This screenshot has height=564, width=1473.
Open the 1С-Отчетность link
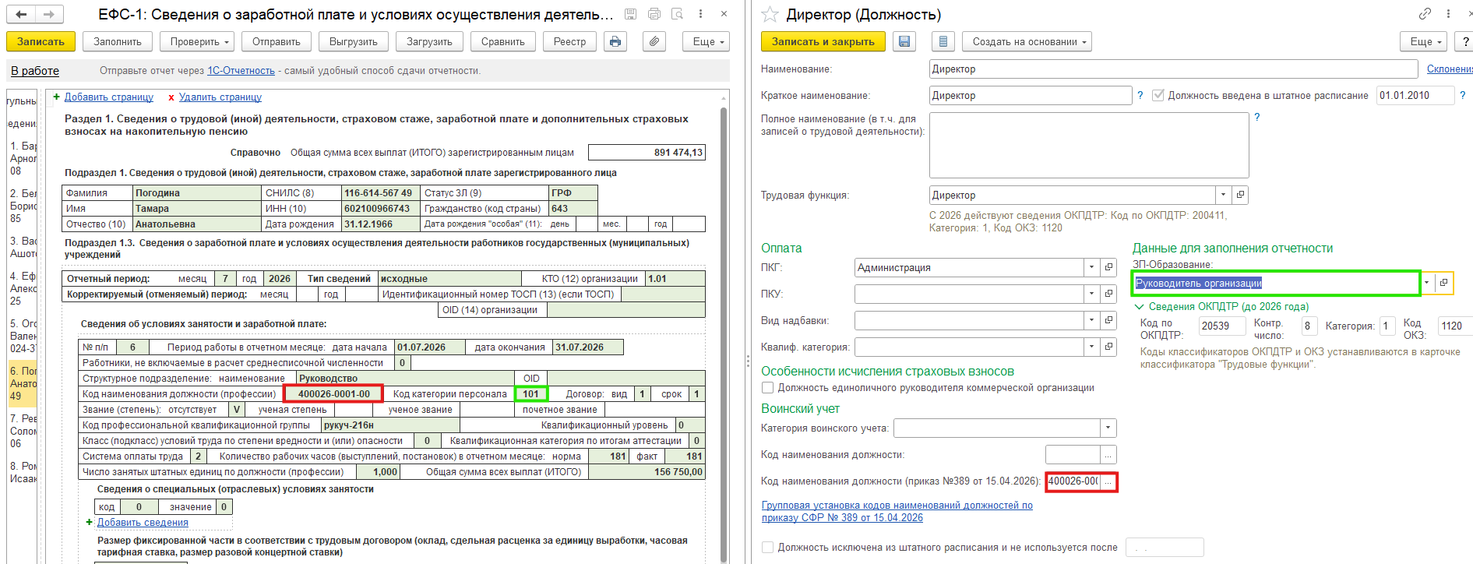241,70
